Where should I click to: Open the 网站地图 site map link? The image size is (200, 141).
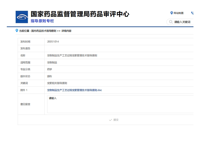coord(179,13)
